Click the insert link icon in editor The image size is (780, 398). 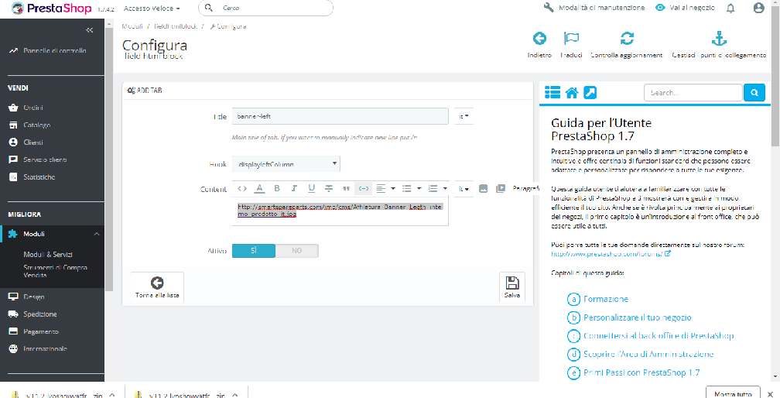coord(364,189)
